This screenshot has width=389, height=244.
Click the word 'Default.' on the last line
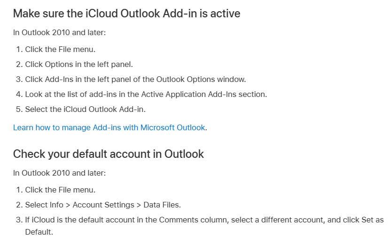pyautogui.click(x=39, y=232)
